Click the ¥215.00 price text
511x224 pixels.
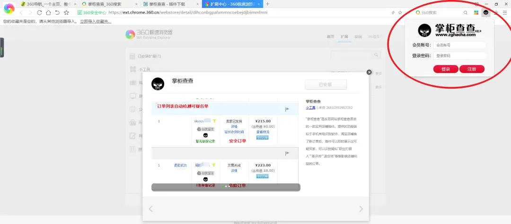pyautogui.click(x=263, y=121)
